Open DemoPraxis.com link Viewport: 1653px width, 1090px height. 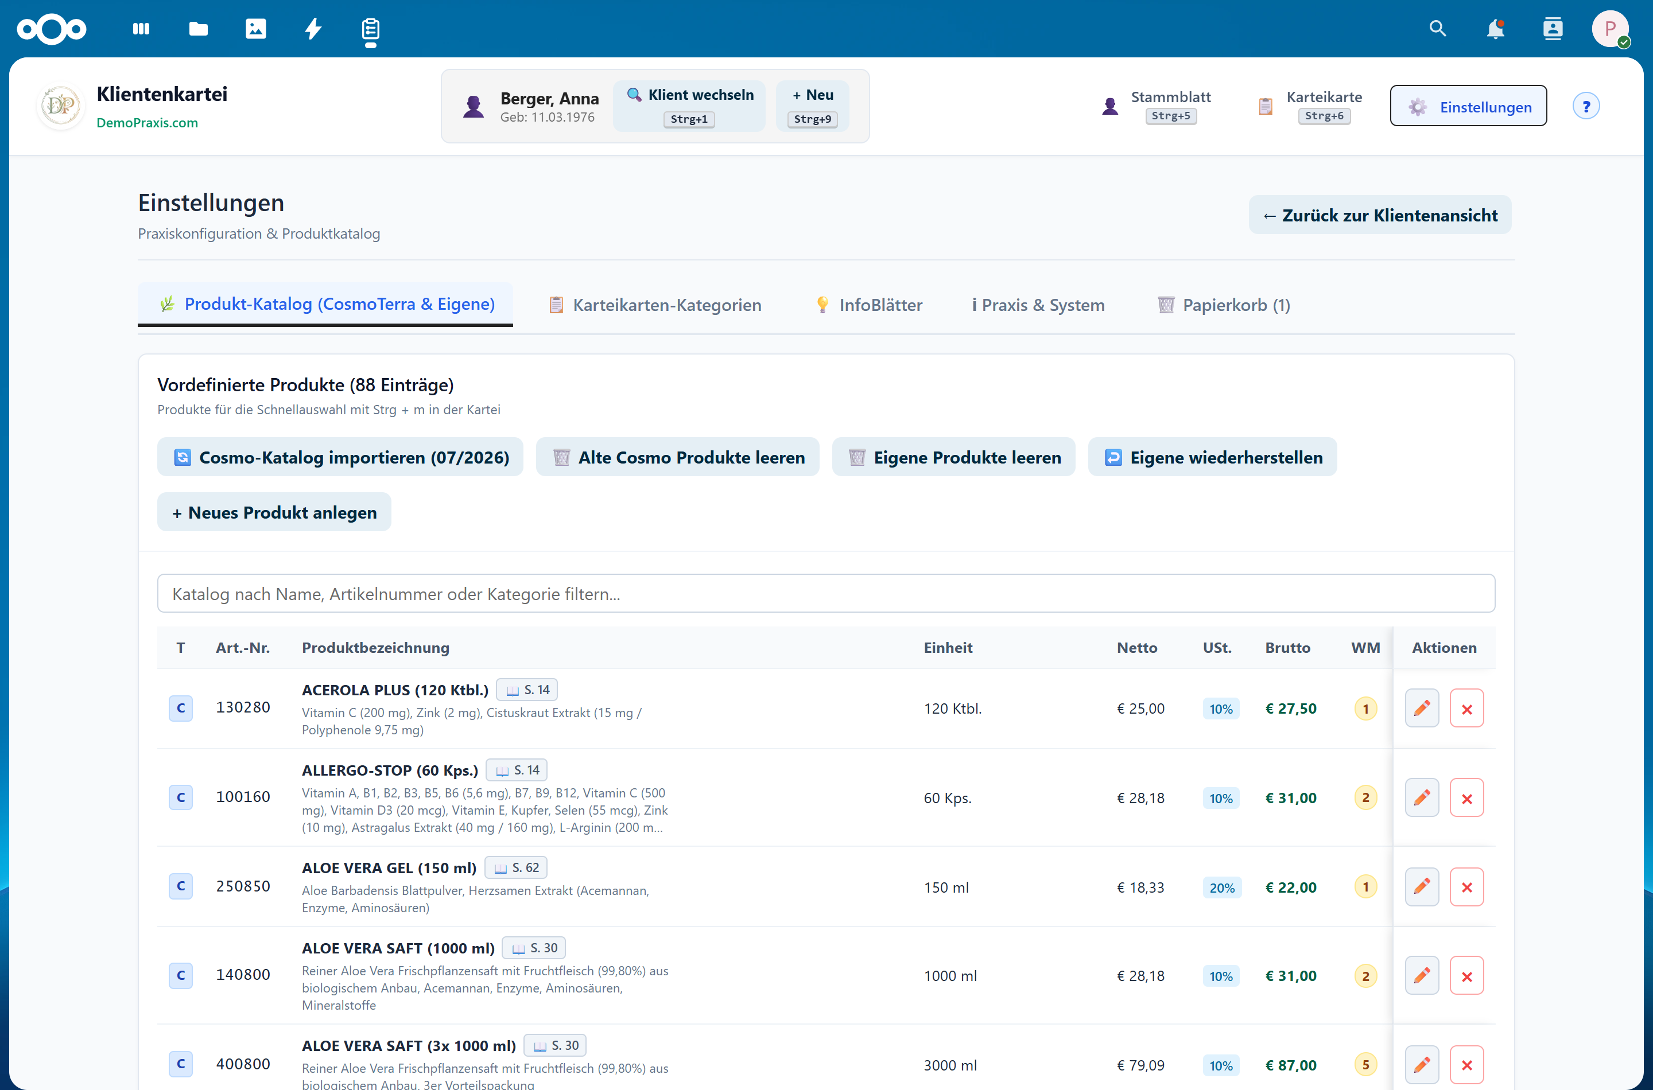coord(147,122)
